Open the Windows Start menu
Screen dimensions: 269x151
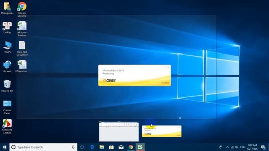pos(5,147)
